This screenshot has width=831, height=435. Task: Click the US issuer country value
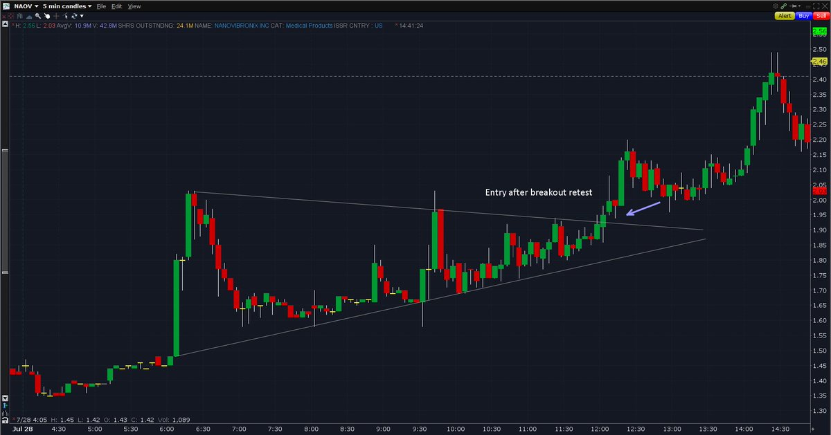[x=378, y=26]
